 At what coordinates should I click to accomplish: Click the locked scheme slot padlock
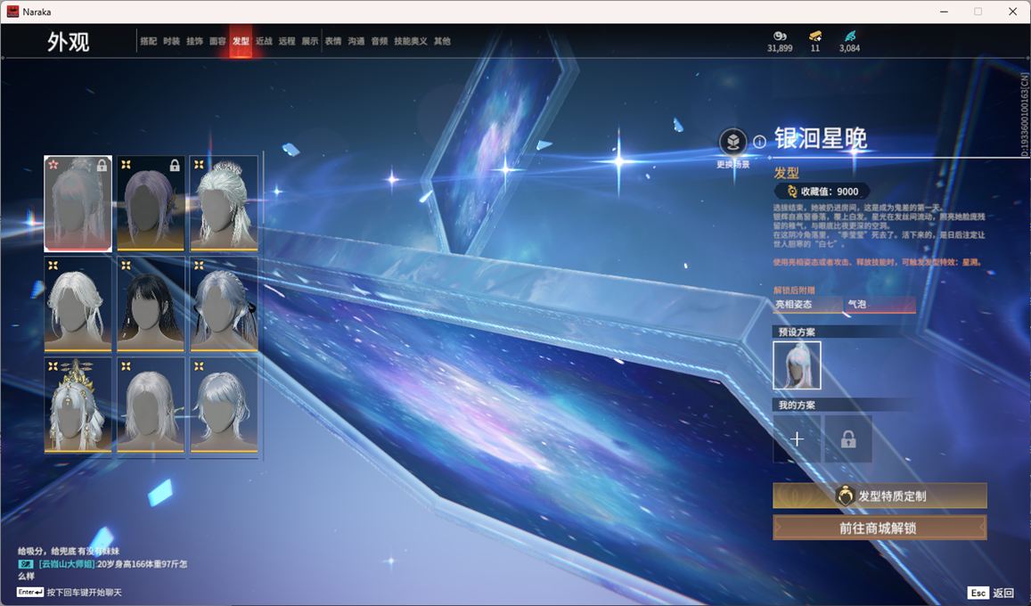848,439
